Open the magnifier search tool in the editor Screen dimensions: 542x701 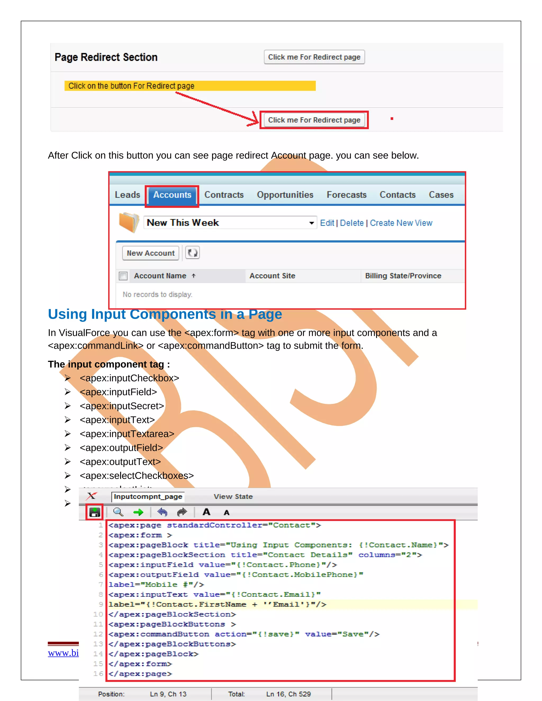click(118, 512)
